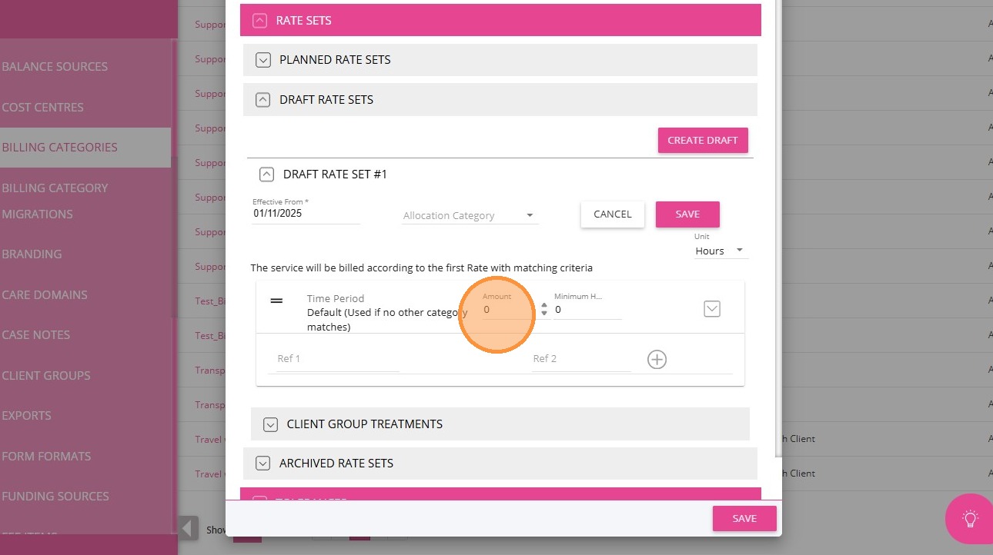Click the Ref 1 input field
The height and width of the screenshot is (555, 993).
click(336, 359)
